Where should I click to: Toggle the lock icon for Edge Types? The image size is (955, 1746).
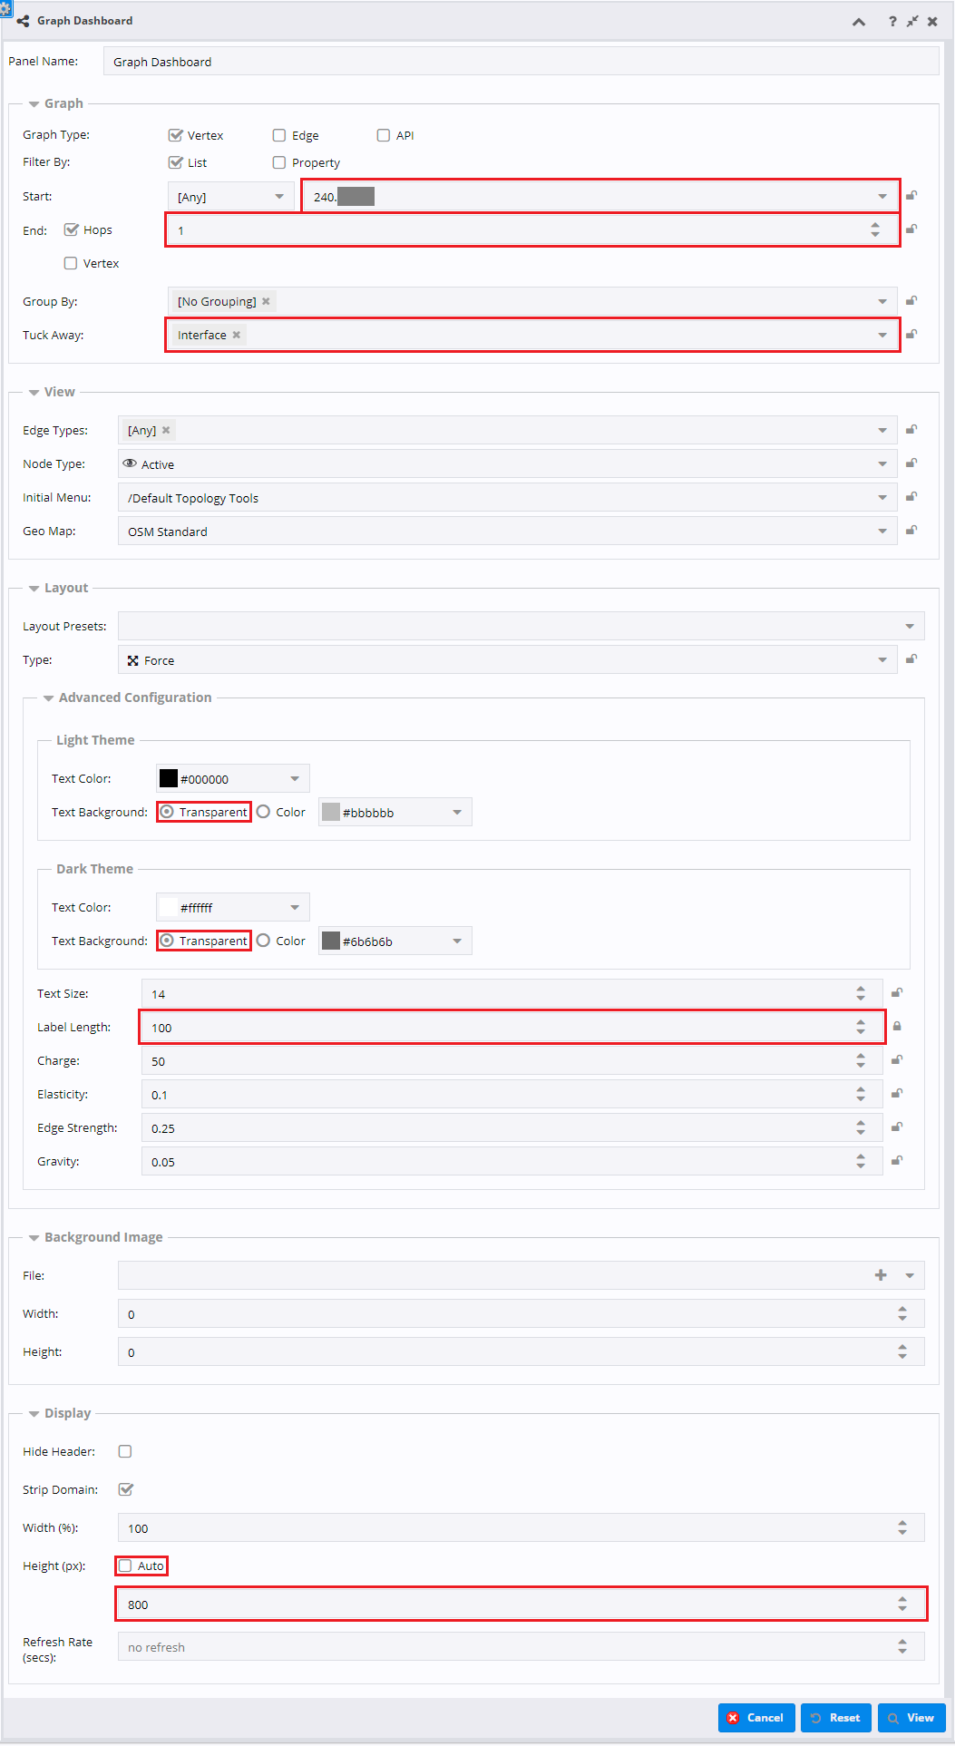coord(911,429)
